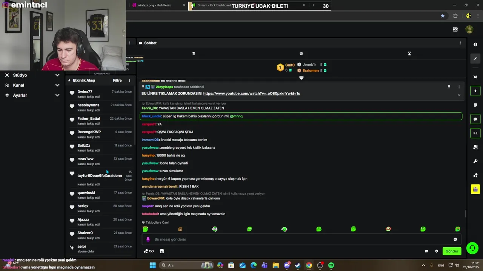Click the green chat bubble sidebar icon
The image size is (483, 271).
[475, 119]
